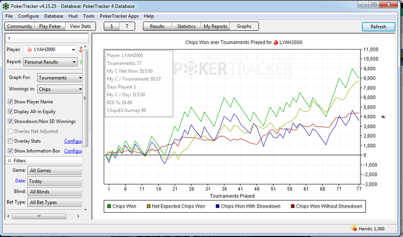Click the spade icon in chart title

pyautogui.click(x=276, y=43)
